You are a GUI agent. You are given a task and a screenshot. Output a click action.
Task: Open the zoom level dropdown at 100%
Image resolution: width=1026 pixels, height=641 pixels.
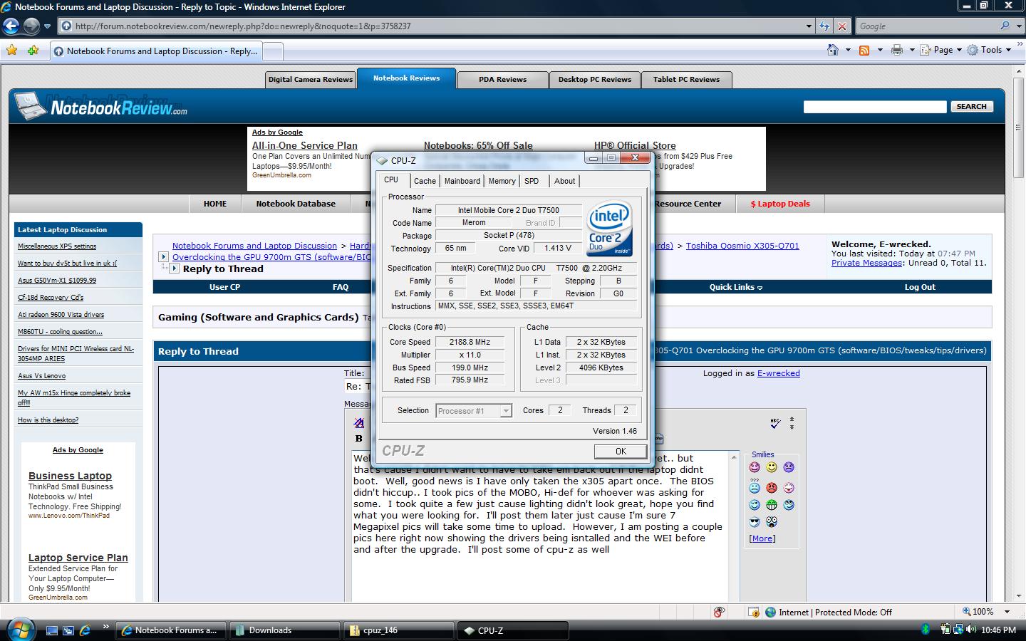click(1007, 612)
